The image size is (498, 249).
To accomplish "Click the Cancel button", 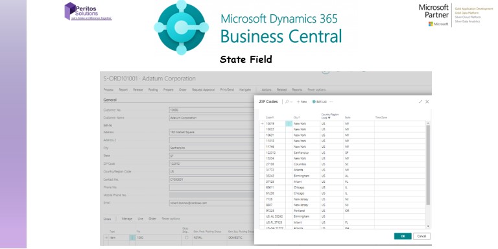I will click(x=421, y=236).
